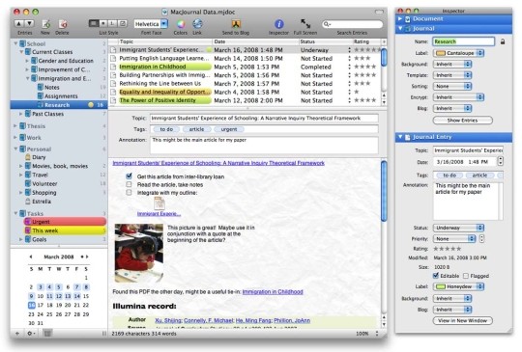Click rating stars of Immigration in Childhood row
The height and width of the screenshot is (352, 522).
pyautogui.click(x=365, y=67)
